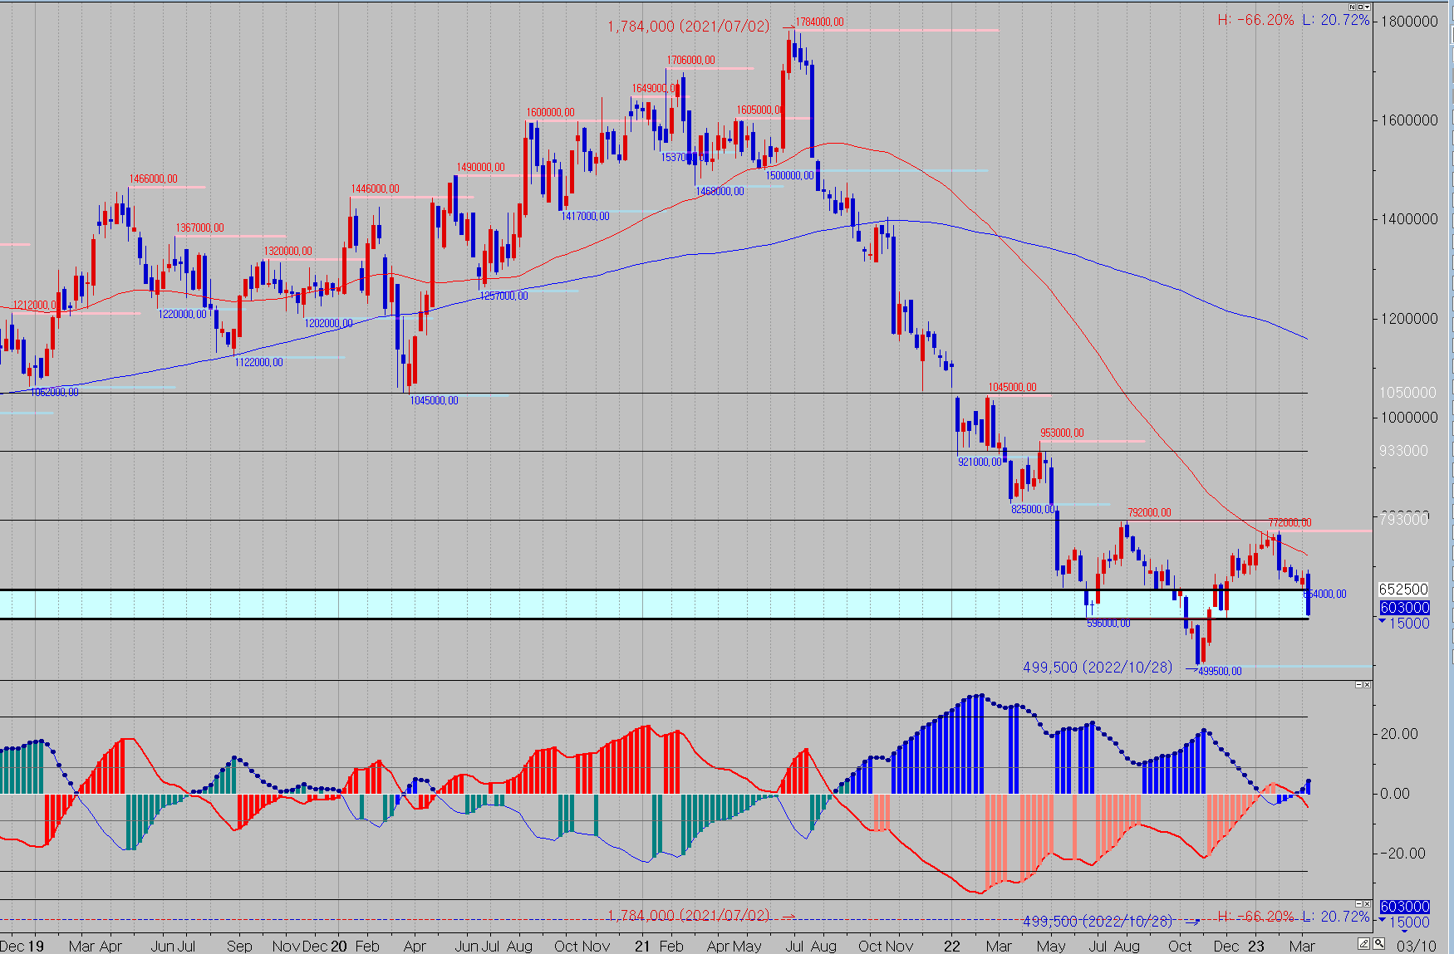Minimize the oscillator indicator pane
This screenshot has height=954, width=1454.
[x=1359, y=685]
